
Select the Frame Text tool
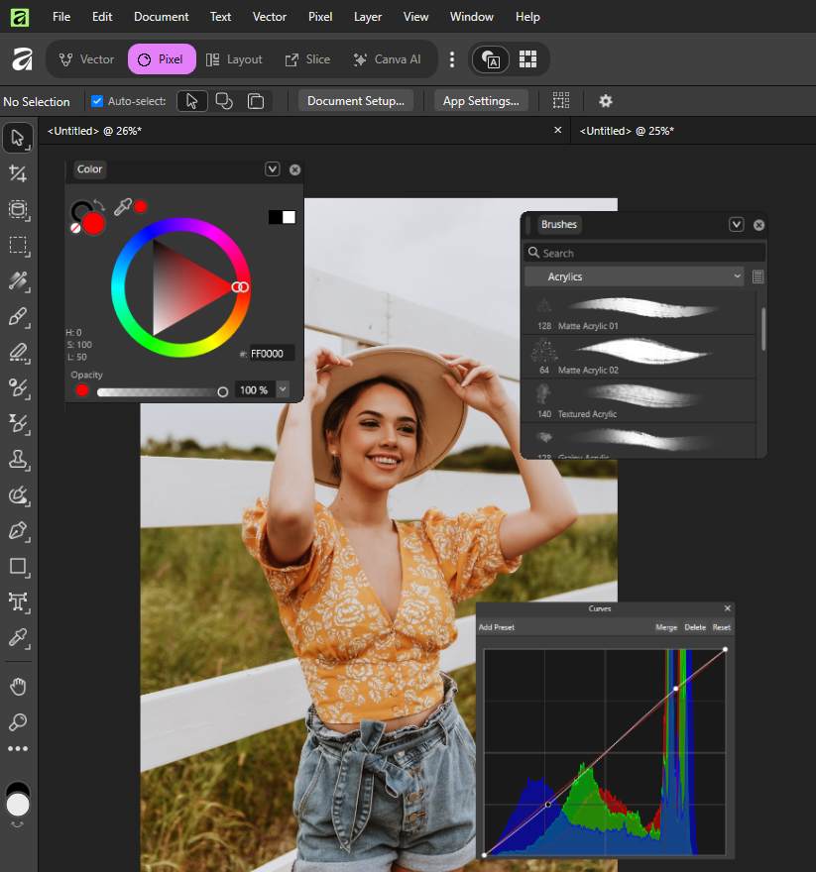[18, 601]
